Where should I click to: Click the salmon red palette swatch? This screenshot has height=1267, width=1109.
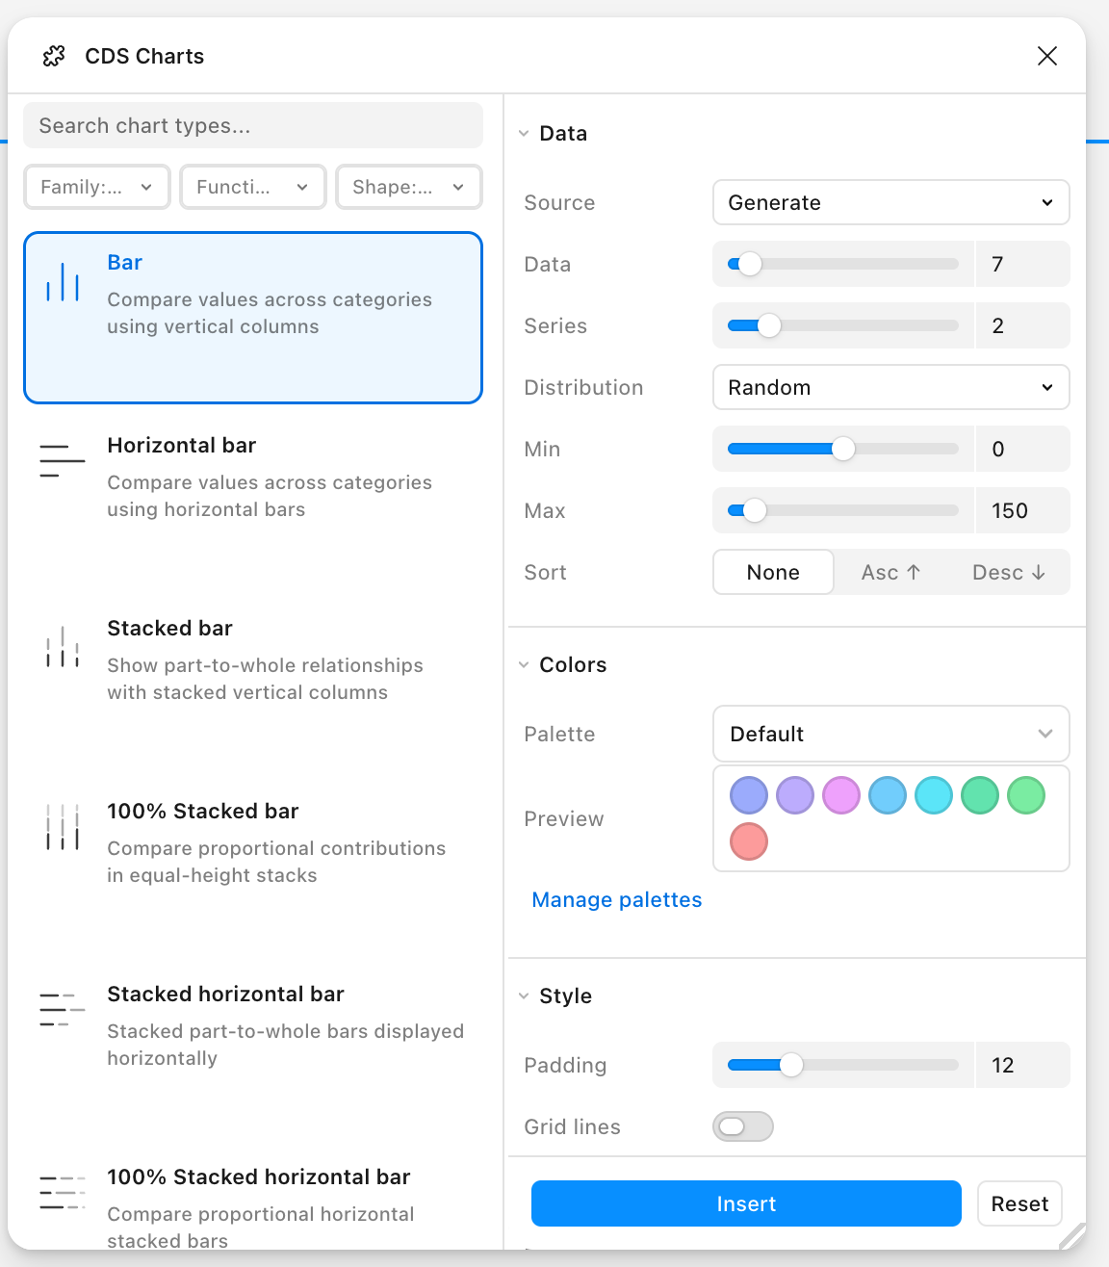coord(749,841)
